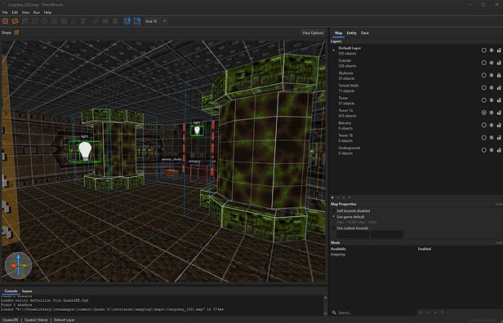Screen dimensions: 503x323
Task: Select the orange polygon brush tool
Action: pyautogui.click(x=15, y=21)
